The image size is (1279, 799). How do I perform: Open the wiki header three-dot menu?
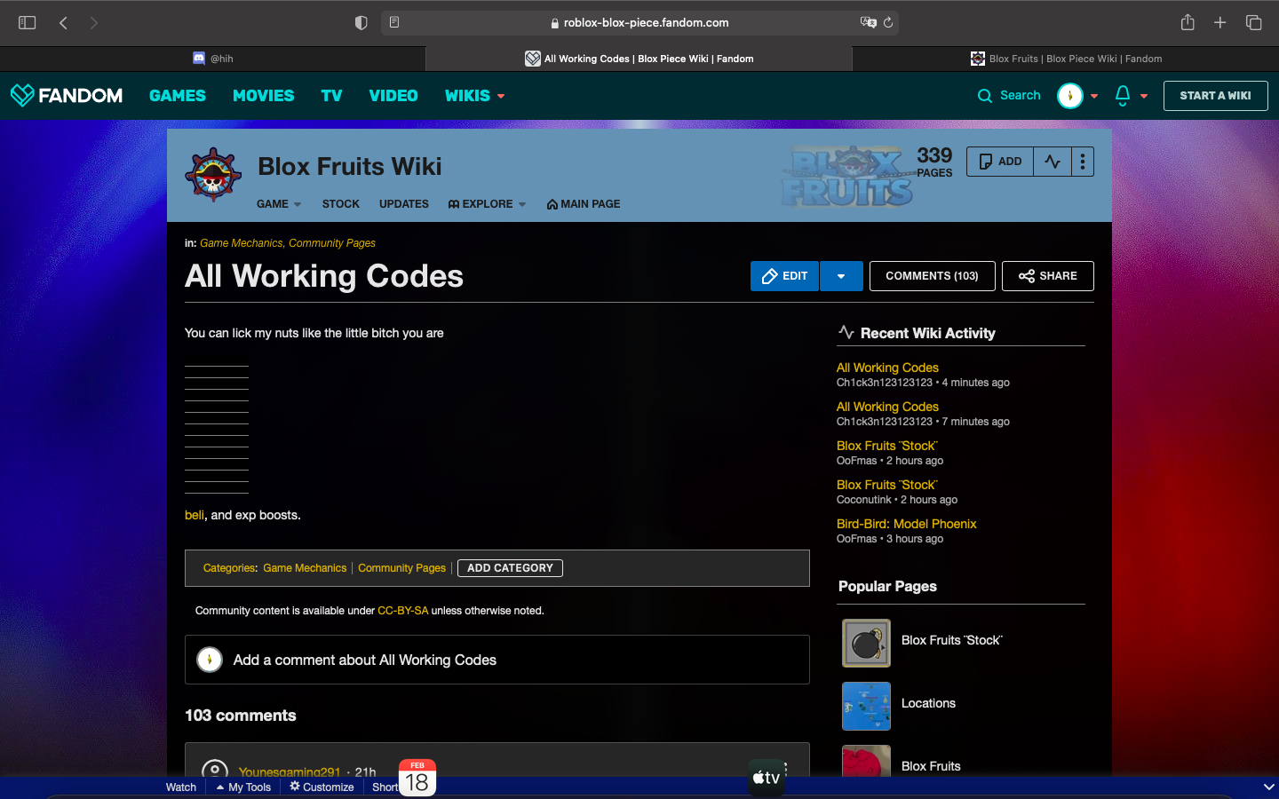[x=1083, y=162]
